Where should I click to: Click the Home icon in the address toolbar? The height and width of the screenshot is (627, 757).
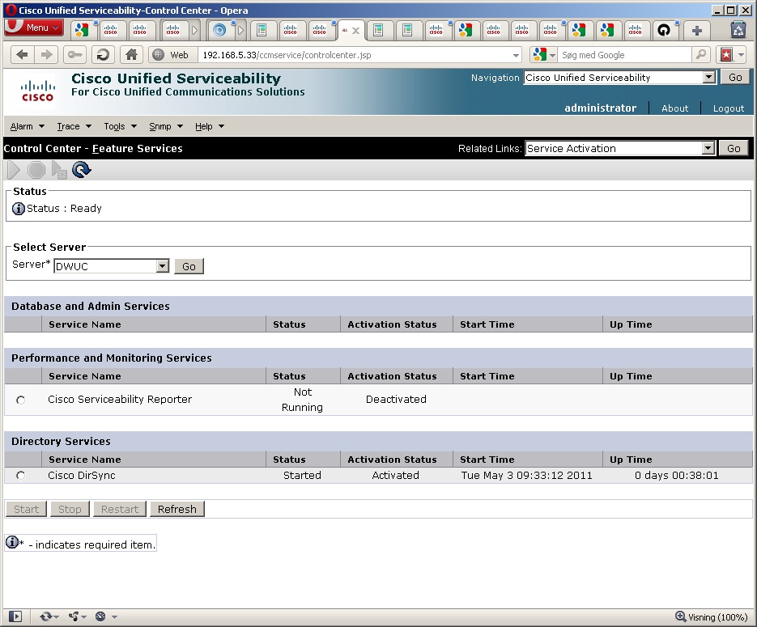point(131,55)
